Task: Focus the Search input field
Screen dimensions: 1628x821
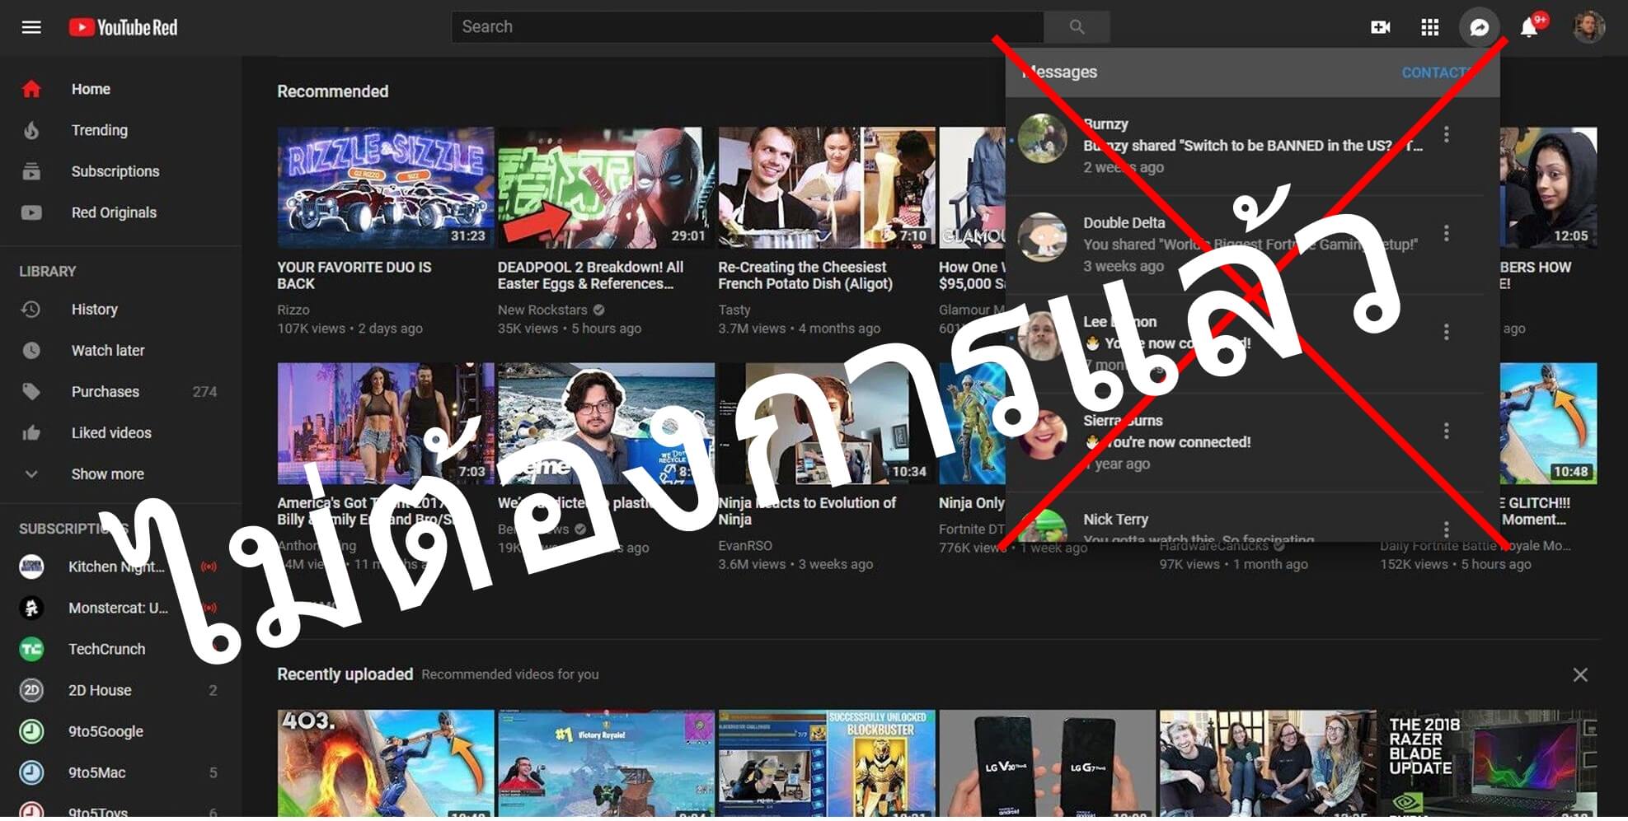Action: click(748, 27)
